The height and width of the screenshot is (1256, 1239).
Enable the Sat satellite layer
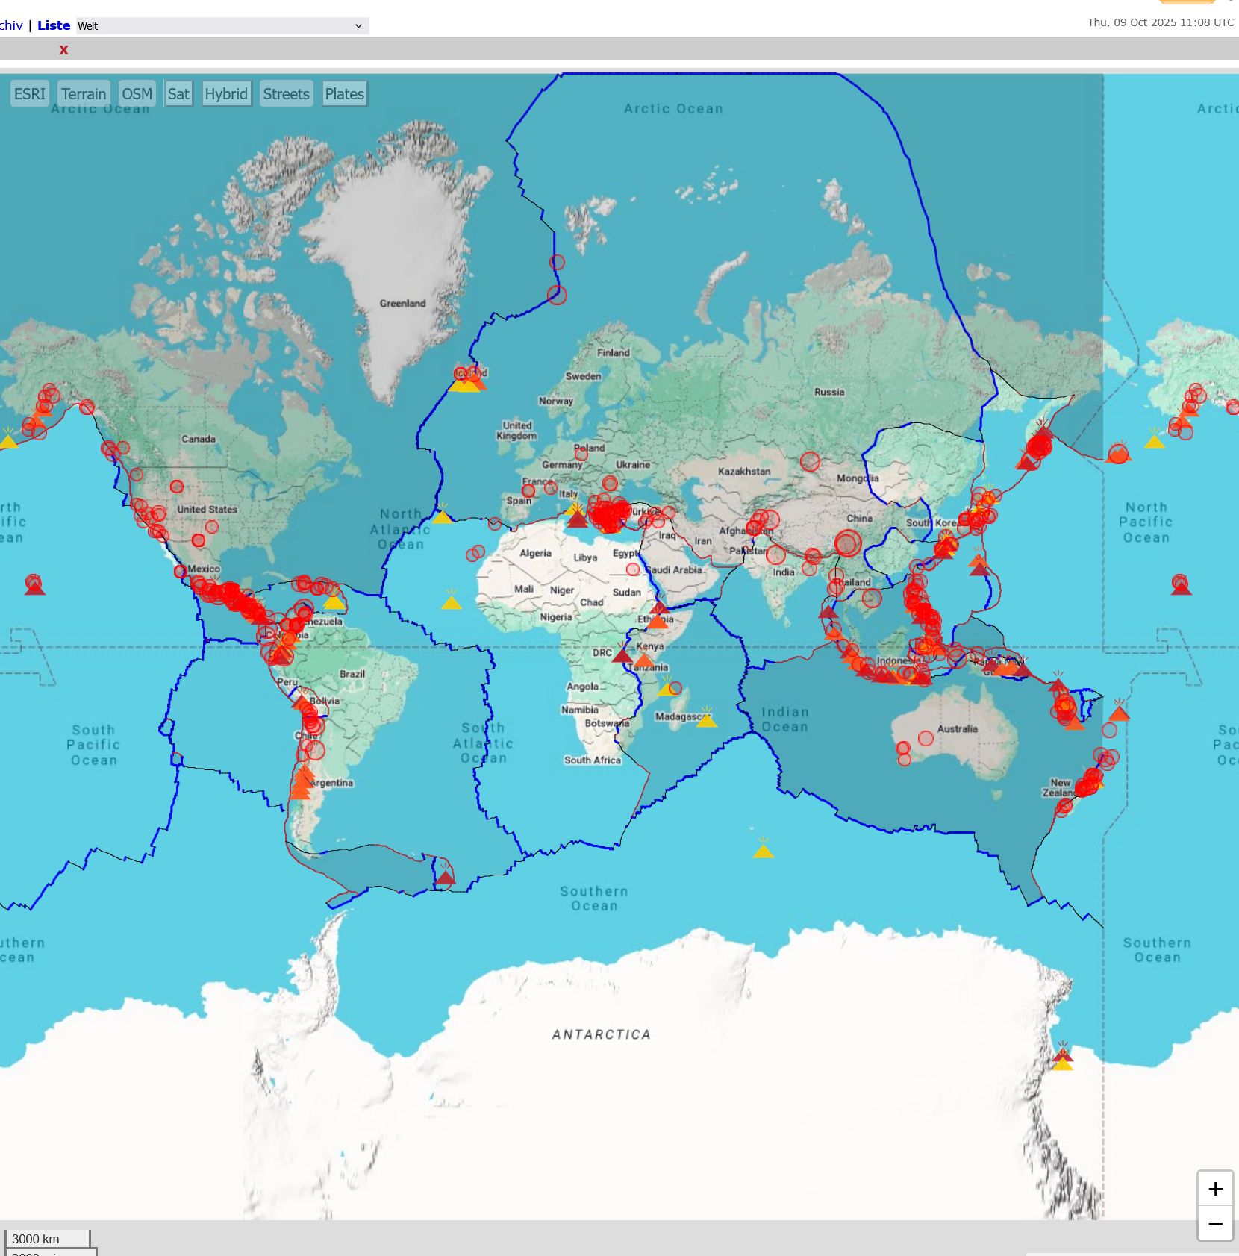point(178,94)
